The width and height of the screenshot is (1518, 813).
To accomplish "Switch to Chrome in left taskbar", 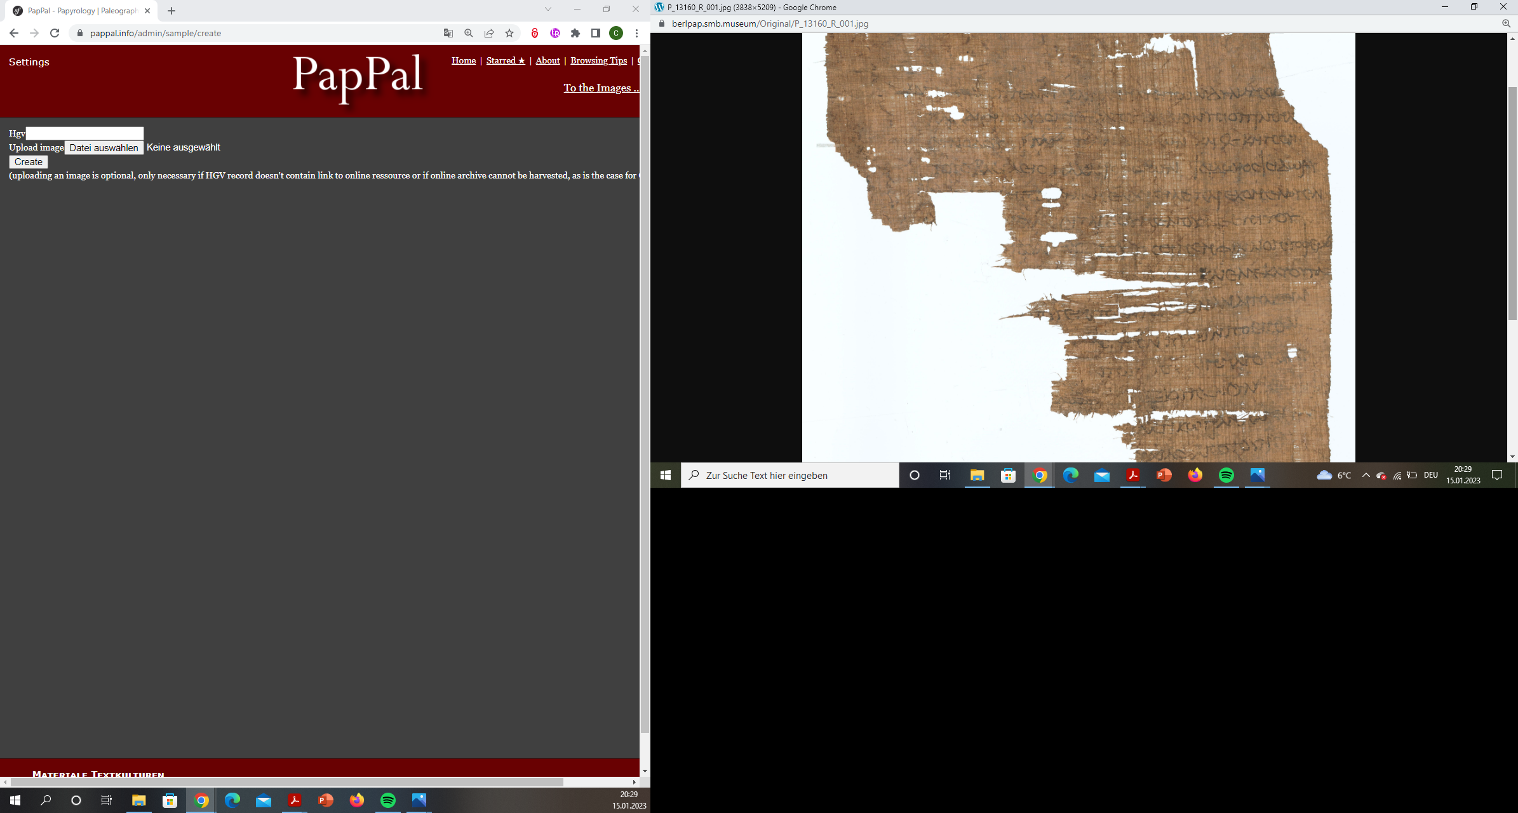I will [201, 800].
